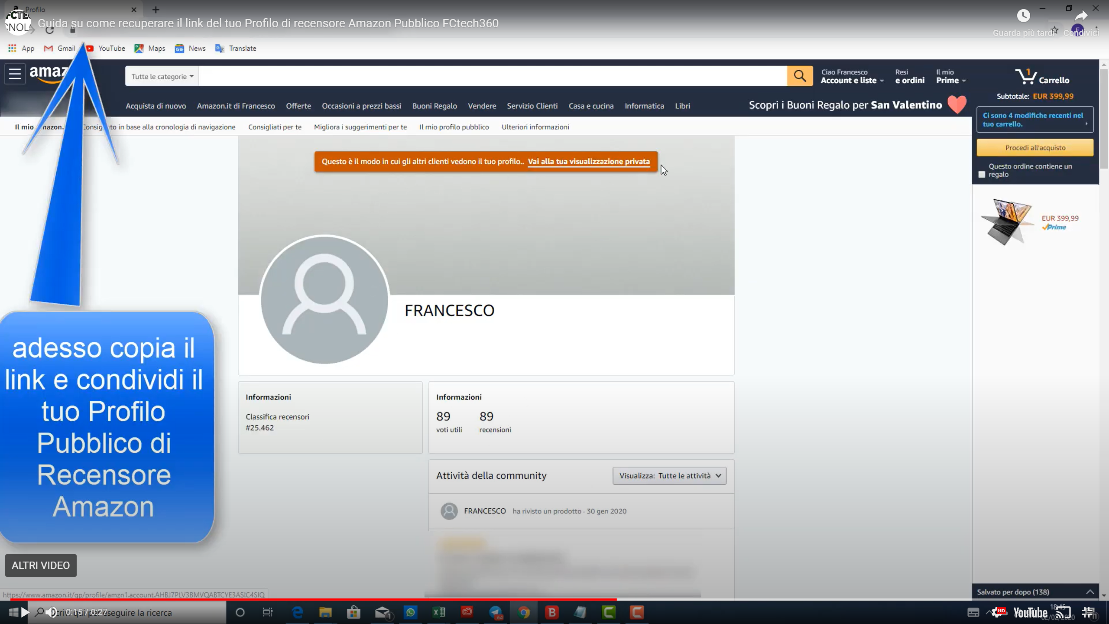Seek on the red video progress bar
The height and width of the screenshot is (624, 1109).
coord(314,599)
